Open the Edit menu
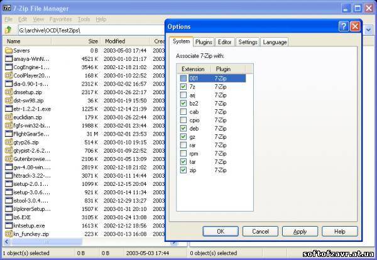The height and width of the screenshot is (260, 377). [x=23, y=19]
